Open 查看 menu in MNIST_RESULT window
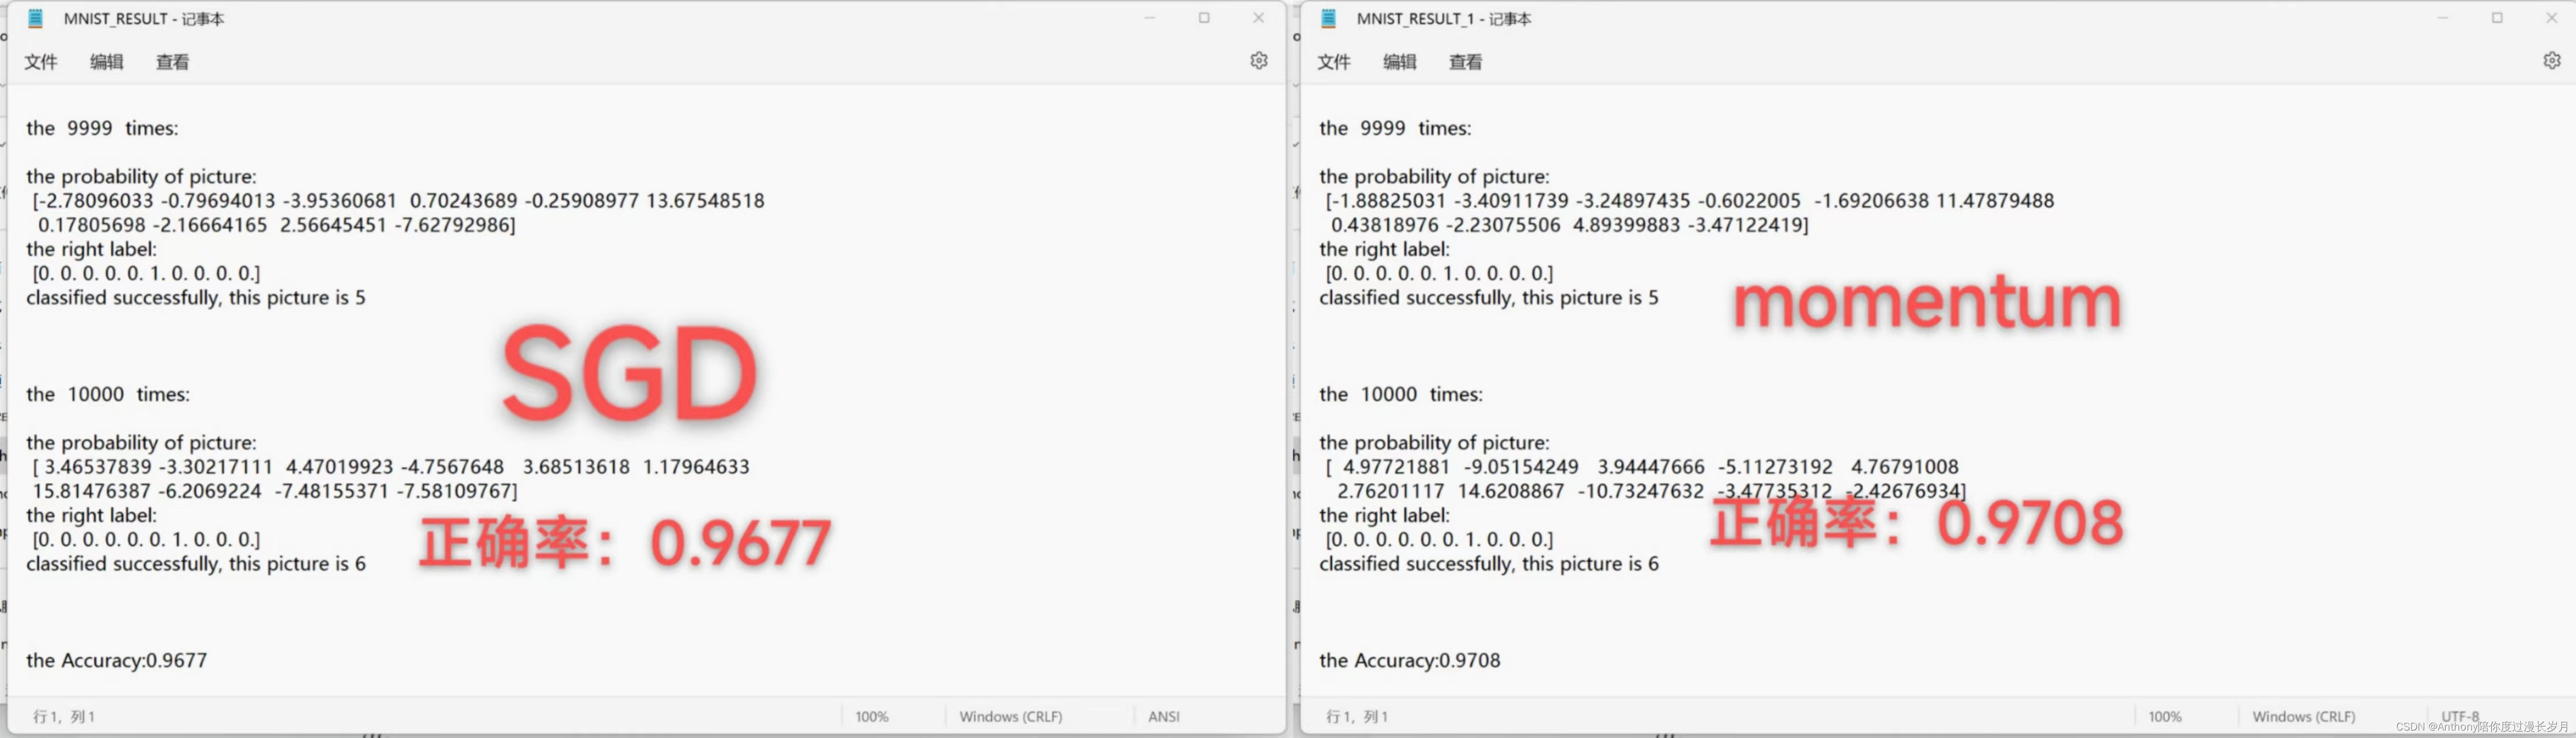The height and width of the screenshot is (738, 2576). (x=173, y=62)
